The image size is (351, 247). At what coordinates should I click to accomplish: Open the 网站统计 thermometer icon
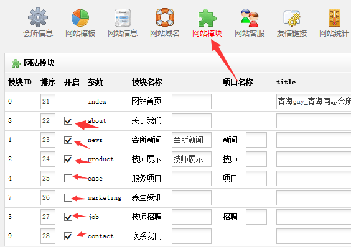[334, 17]
